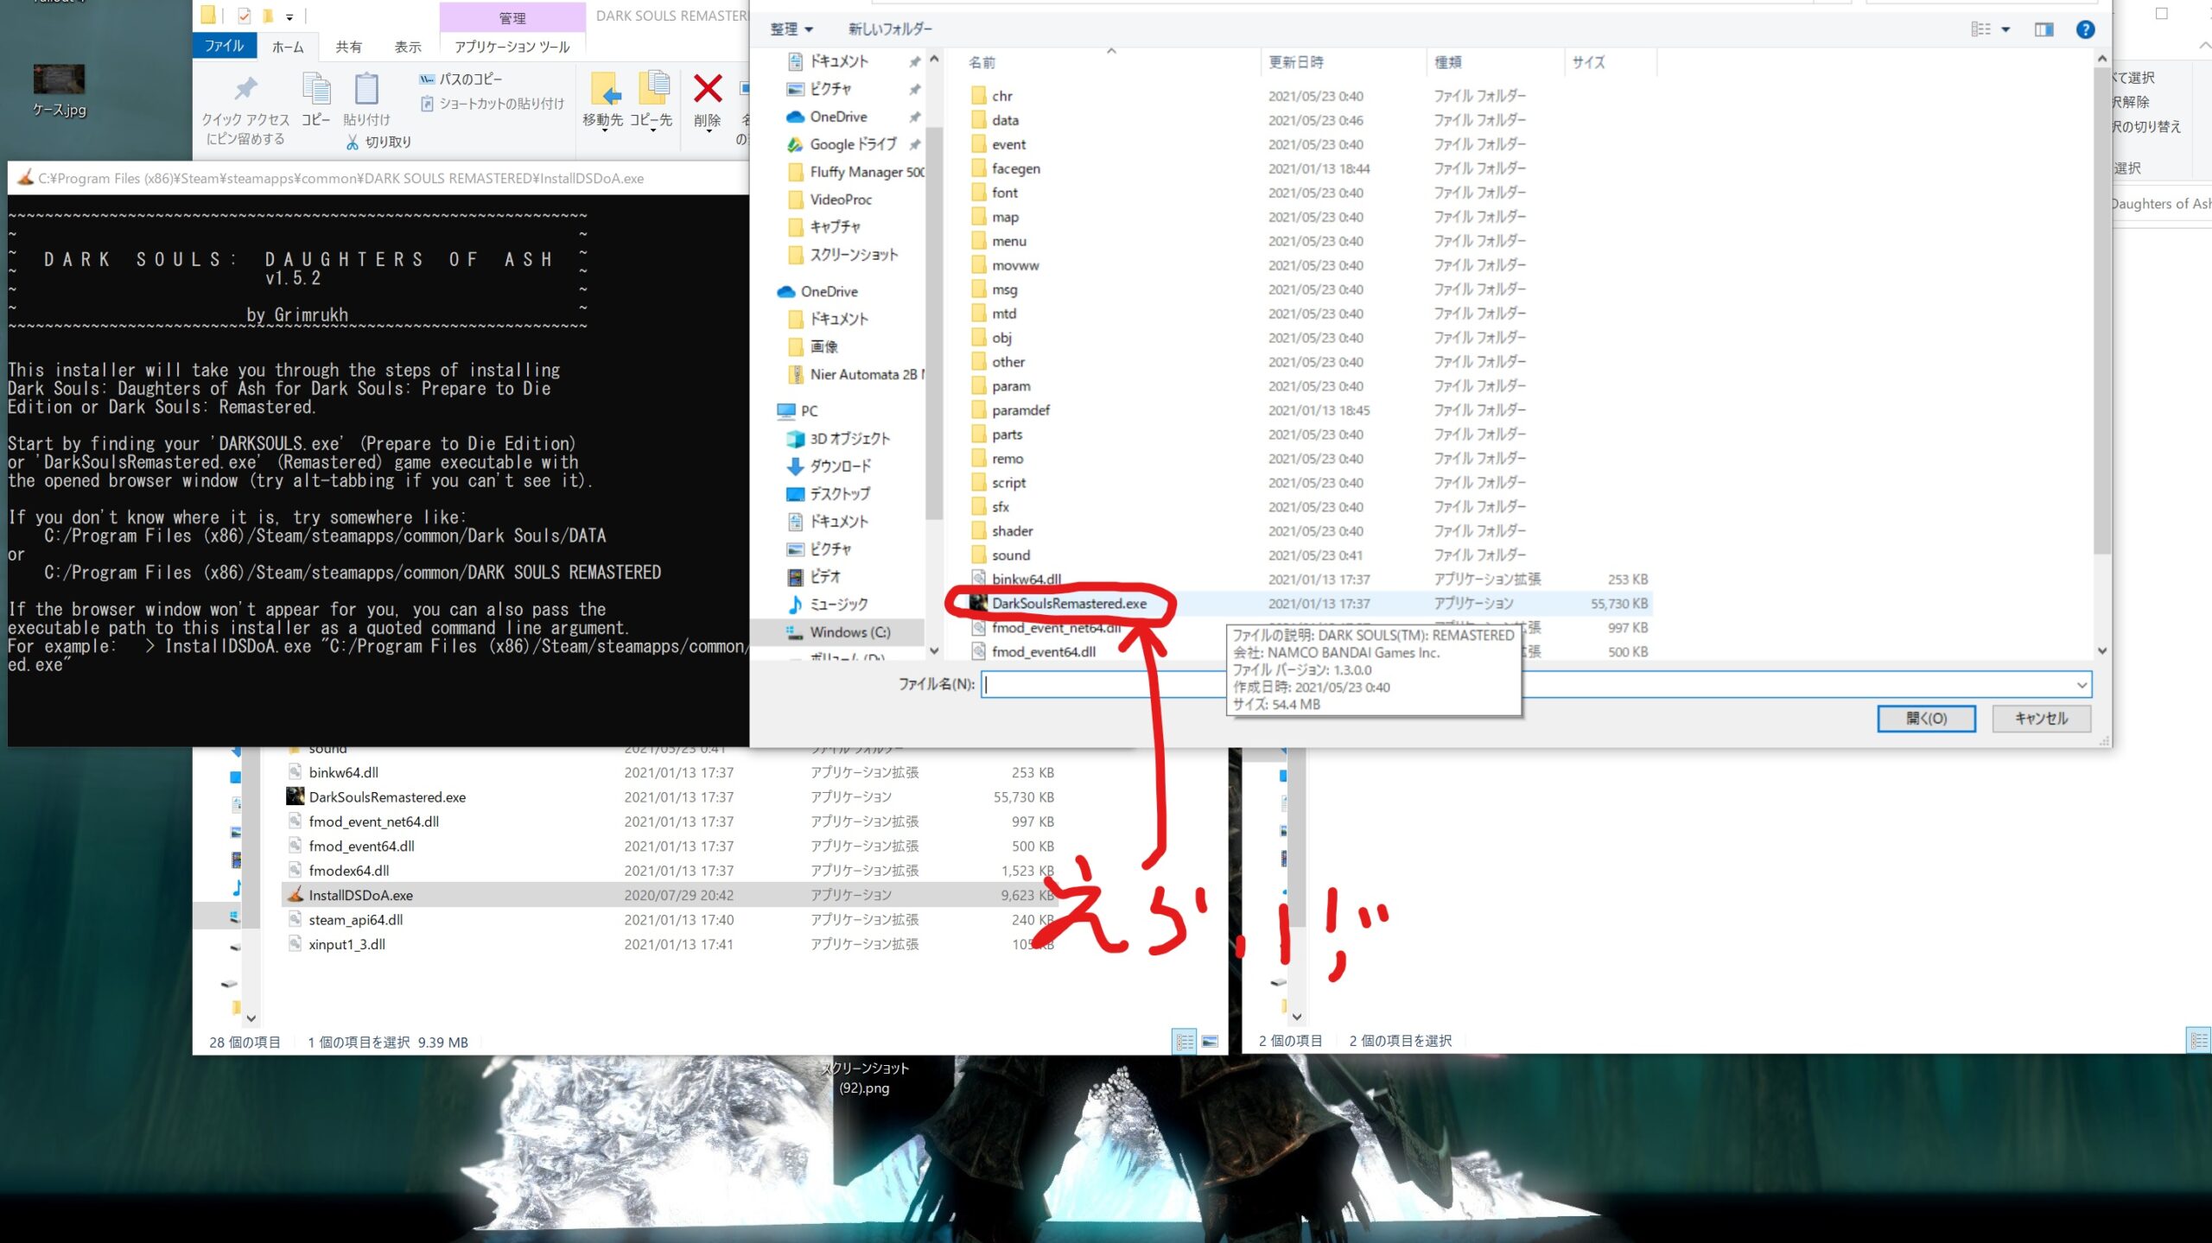
Task: Open the ファイル ribbon tab
Action: click(226, 46)
